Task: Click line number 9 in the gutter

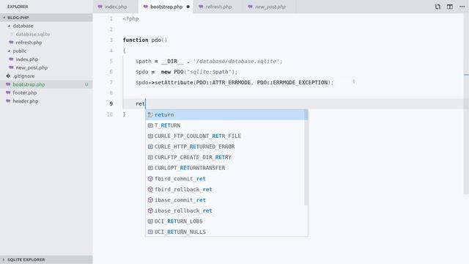Action: click(111, 103)
